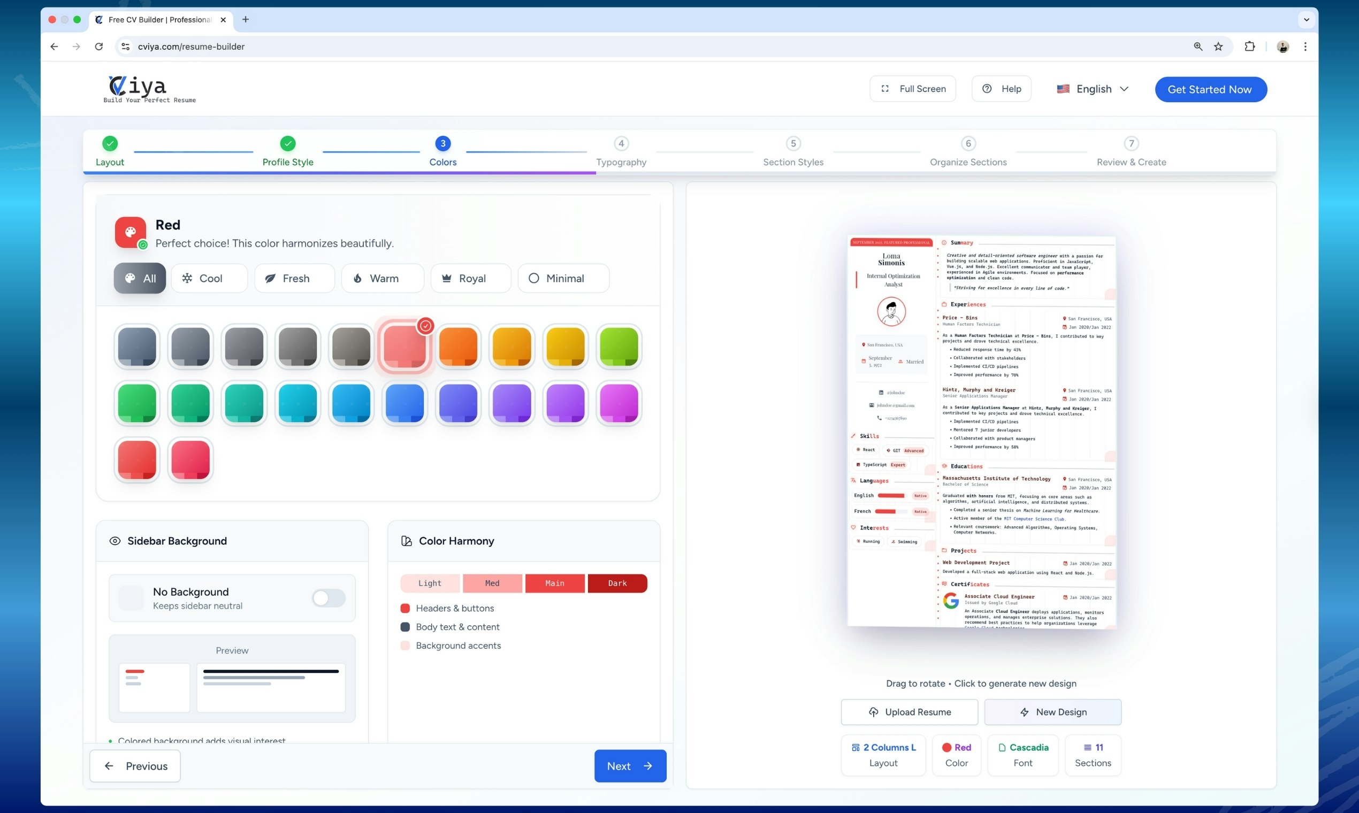Open the English language dropdown
Viewport: 1359px width, 813px height.
[1093, 89]
